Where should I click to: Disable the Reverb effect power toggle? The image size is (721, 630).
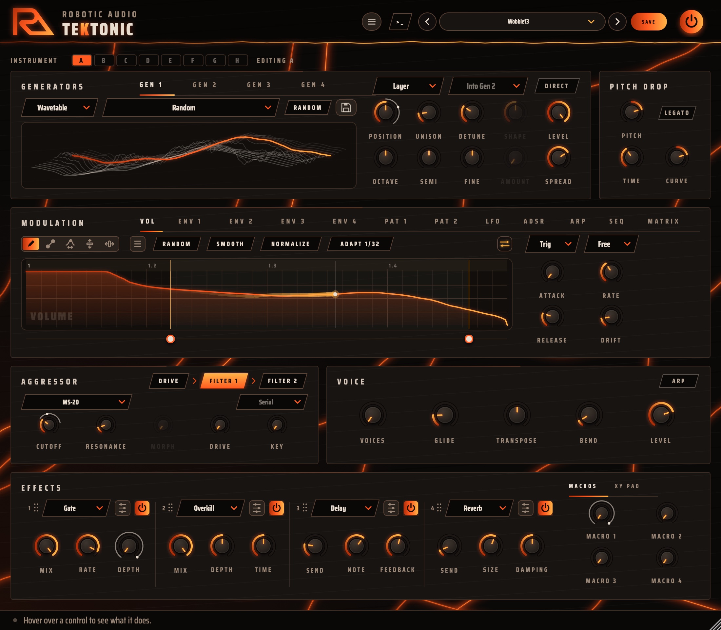tap(545, 508)
